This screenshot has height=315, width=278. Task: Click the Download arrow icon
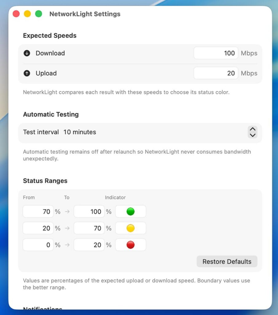(27, 53)
